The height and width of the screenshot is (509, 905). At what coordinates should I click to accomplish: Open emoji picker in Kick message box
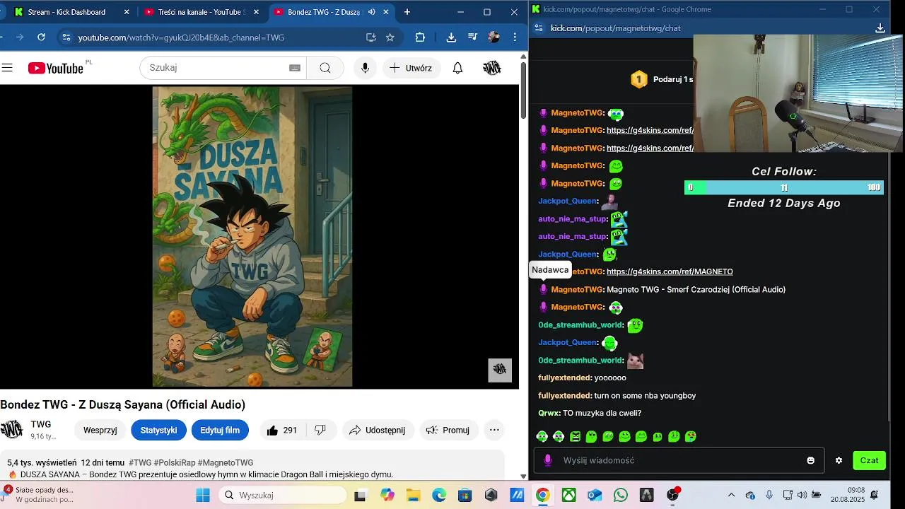811,460
